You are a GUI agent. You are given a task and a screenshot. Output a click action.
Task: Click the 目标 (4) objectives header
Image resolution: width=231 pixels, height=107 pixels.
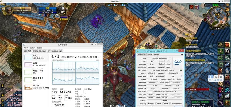(x=189, y=35)
